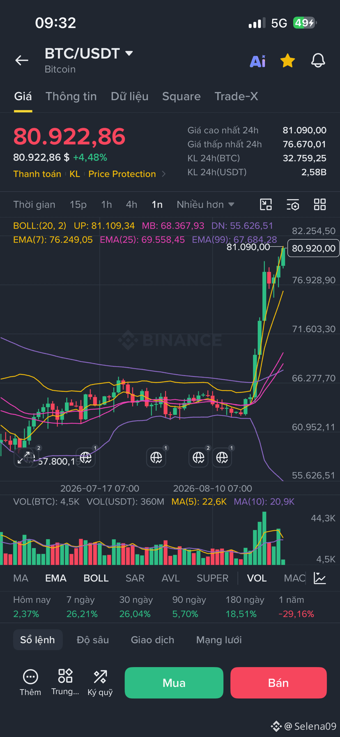Toggle the SAR indicator
The image size is (340, 737).
[135, 578]
